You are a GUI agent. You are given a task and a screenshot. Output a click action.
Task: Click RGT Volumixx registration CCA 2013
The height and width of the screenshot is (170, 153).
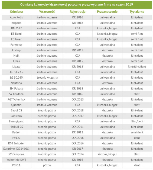click(x=77, y=100)
